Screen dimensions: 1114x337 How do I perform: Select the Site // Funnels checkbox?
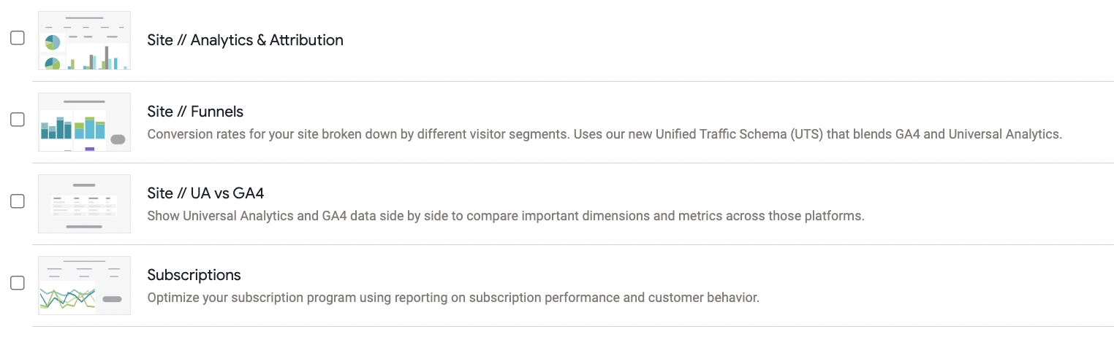pos(18,120)
